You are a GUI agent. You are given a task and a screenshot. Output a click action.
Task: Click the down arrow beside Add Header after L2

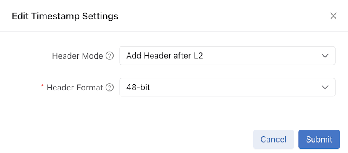click(x=325, y=56)
